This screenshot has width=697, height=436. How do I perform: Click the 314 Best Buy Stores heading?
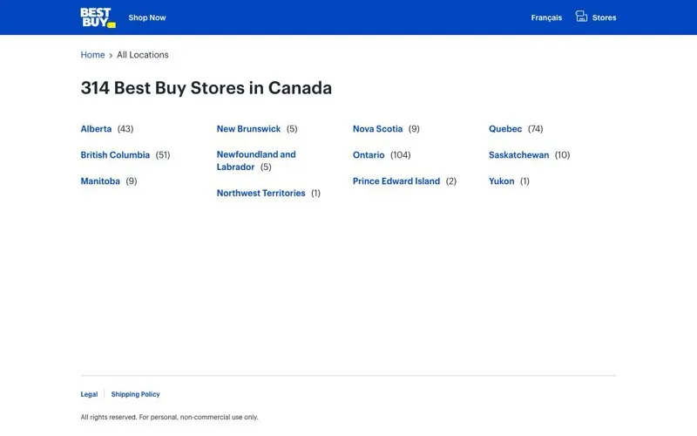(206, 88)
